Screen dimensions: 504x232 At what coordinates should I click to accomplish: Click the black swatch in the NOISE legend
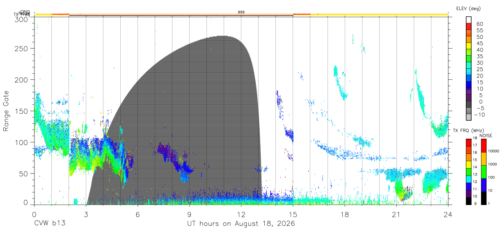coord(484,198)
